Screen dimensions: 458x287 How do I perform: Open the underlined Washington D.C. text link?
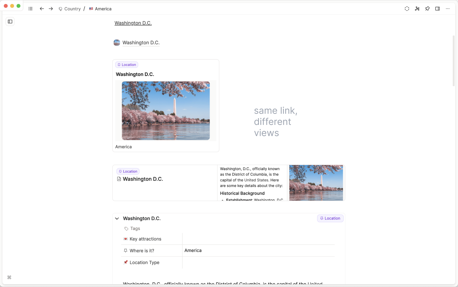click(133, 23)
